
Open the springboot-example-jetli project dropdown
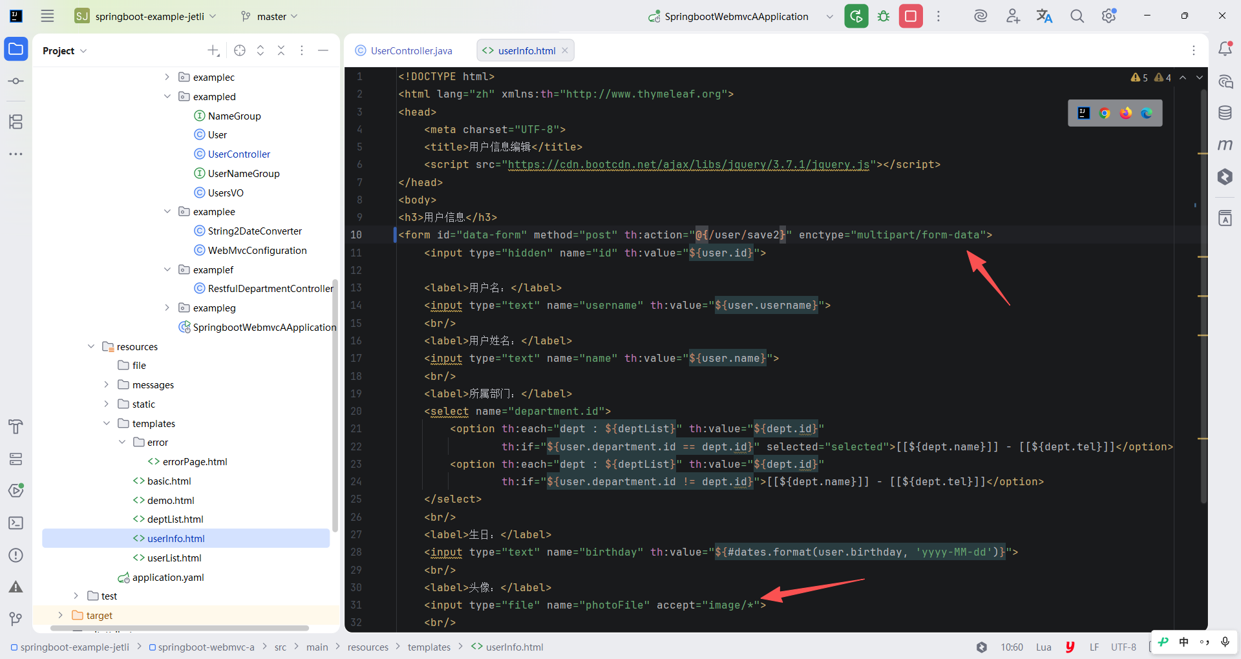145,16
